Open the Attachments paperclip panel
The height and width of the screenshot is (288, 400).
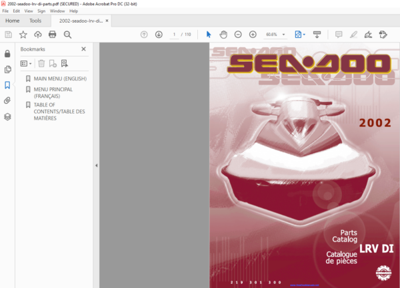pos(7,100)
